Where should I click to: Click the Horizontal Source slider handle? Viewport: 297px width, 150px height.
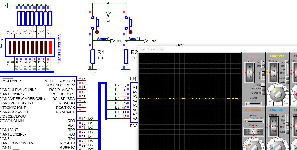click(246, 122)
